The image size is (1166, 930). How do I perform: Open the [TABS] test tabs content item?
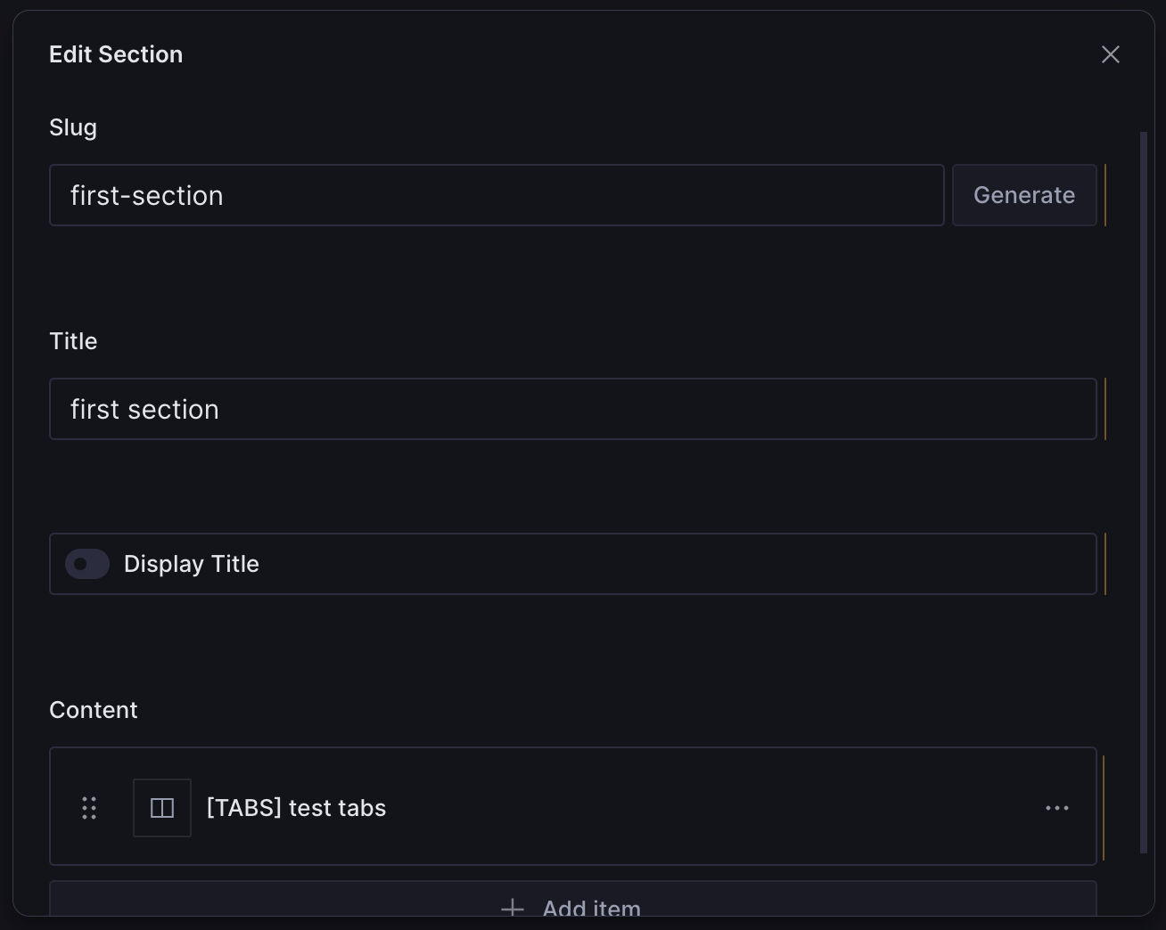[296, 808]
